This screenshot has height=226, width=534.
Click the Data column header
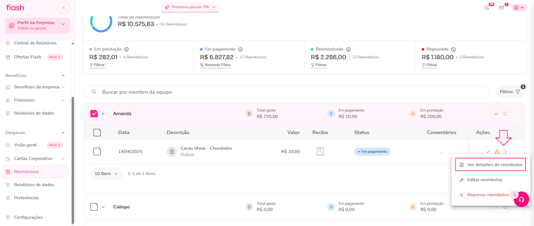coord(123,132)
